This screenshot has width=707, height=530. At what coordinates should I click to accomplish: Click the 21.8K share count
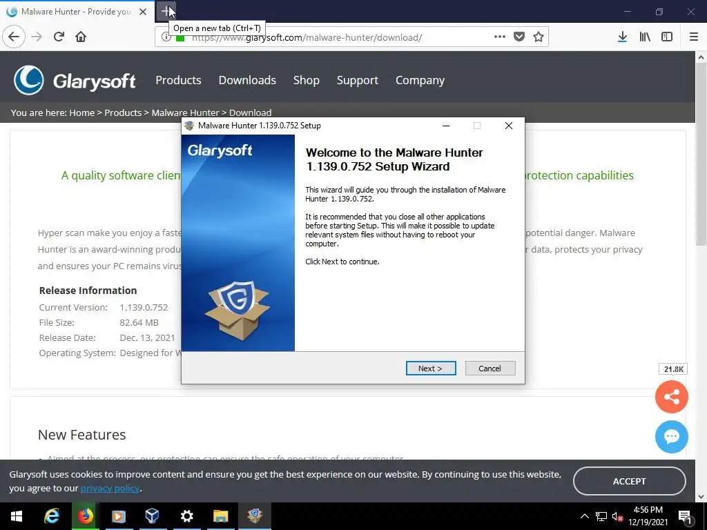click(x=674, y=369)
